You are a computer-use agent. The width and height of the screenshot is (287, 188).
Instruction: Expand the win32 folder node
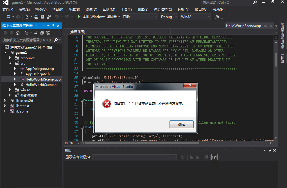pyautogui.click(x=10, y=90)
